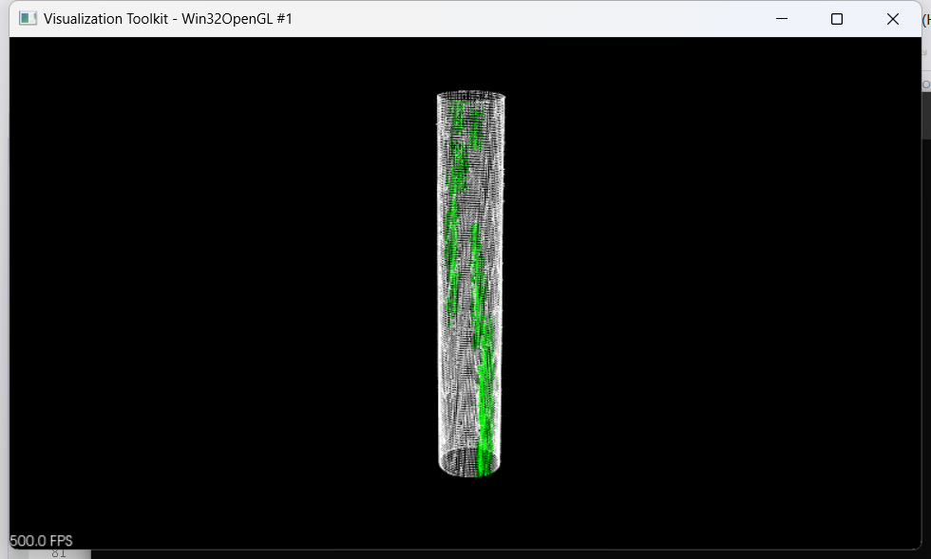931x559 pixels.
Task: Minimize the Visualization Toolkit window
Action: point(782,19)
